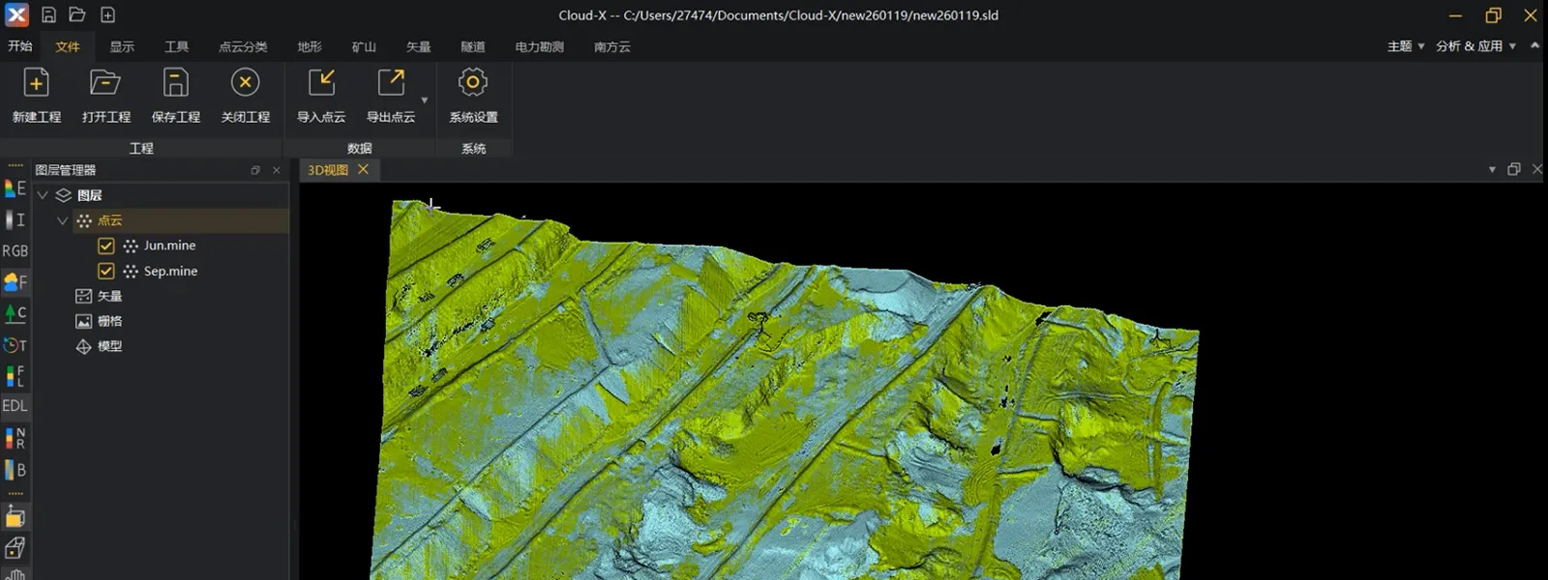Screen dimensions: 1548x580
Task: Open the 导出点云 dropdown arrow
Action: point(424,100)
